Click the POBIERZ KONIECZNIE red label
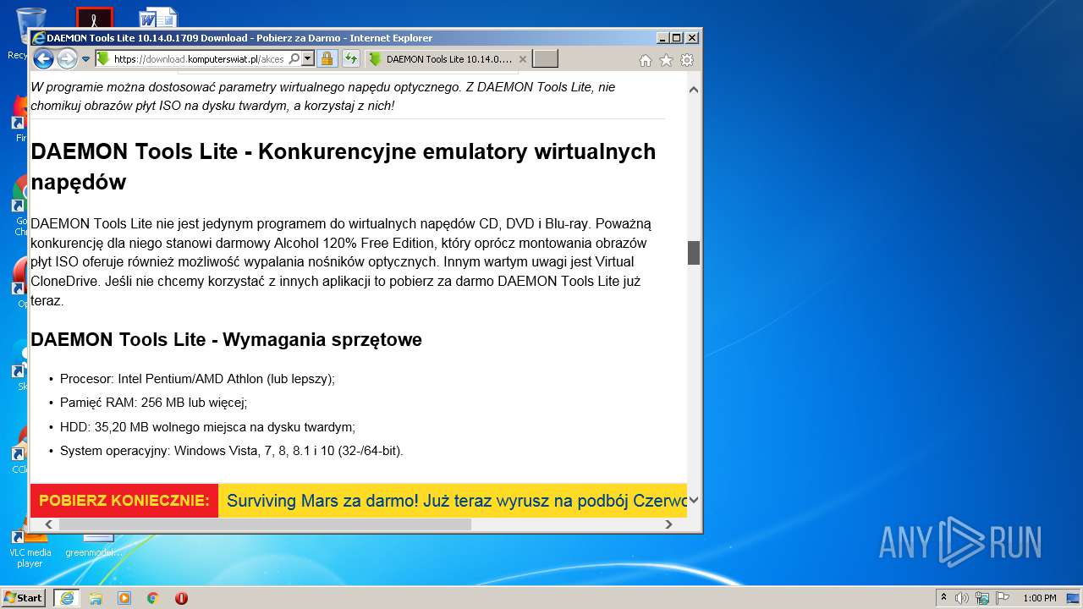The width and height of the screenshot is (1083, 609). pos(124,501)
